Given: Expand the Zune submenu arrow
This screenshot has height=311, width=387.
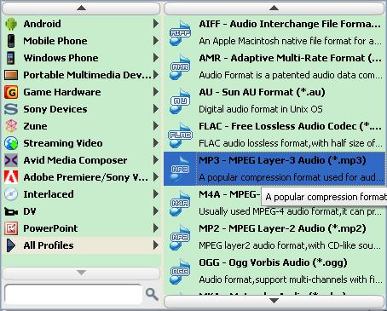Looking at the screenshot, I should [x=156, y=126].
